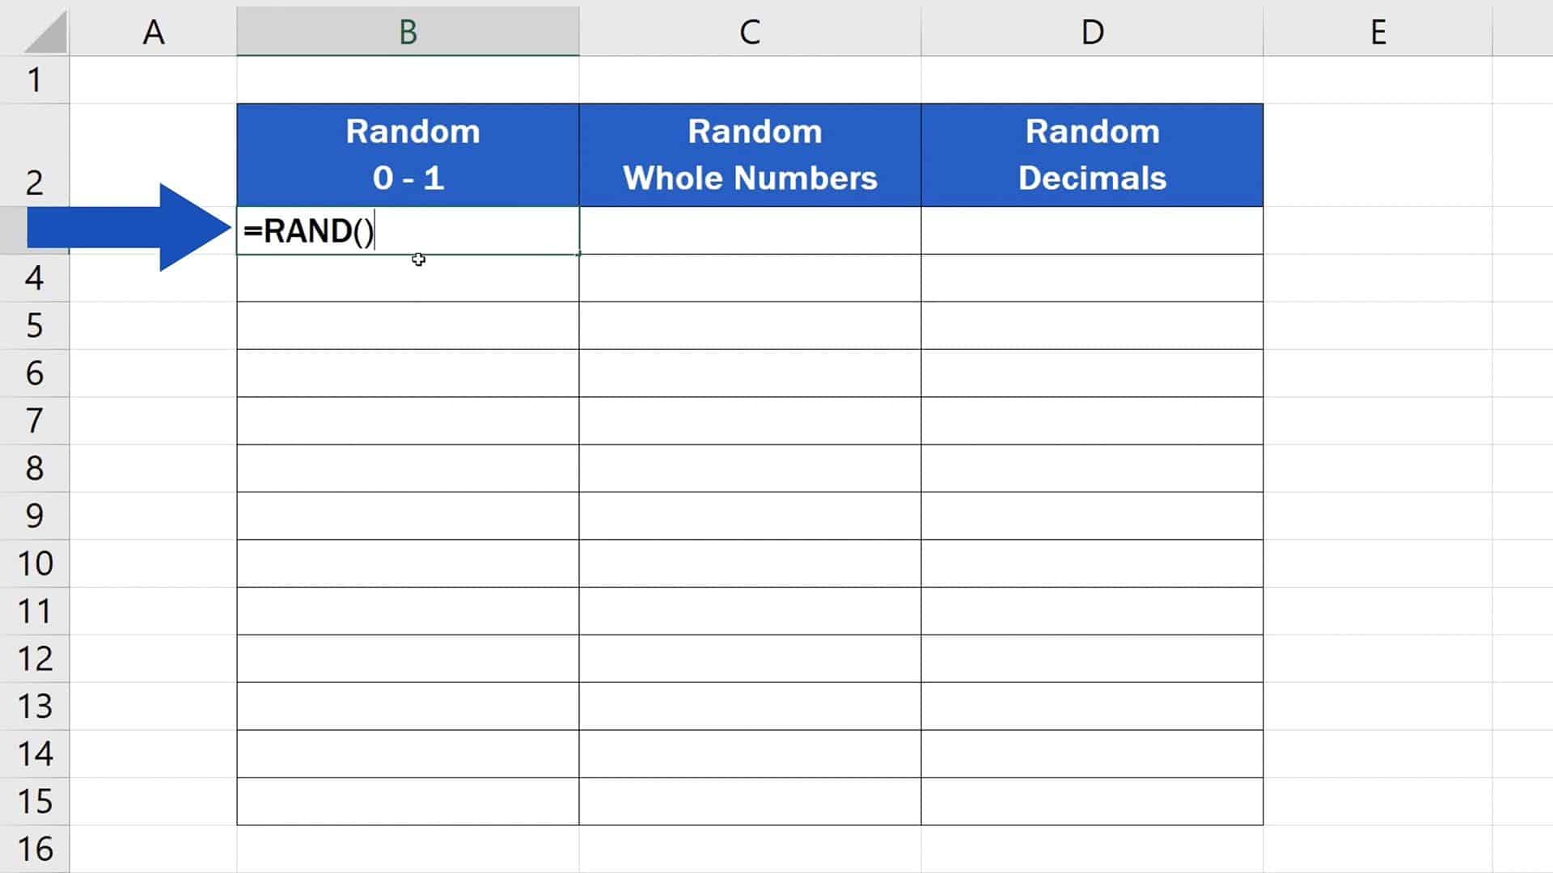
Task: Click the blue arrow graphic
Action: click(129, 232)
